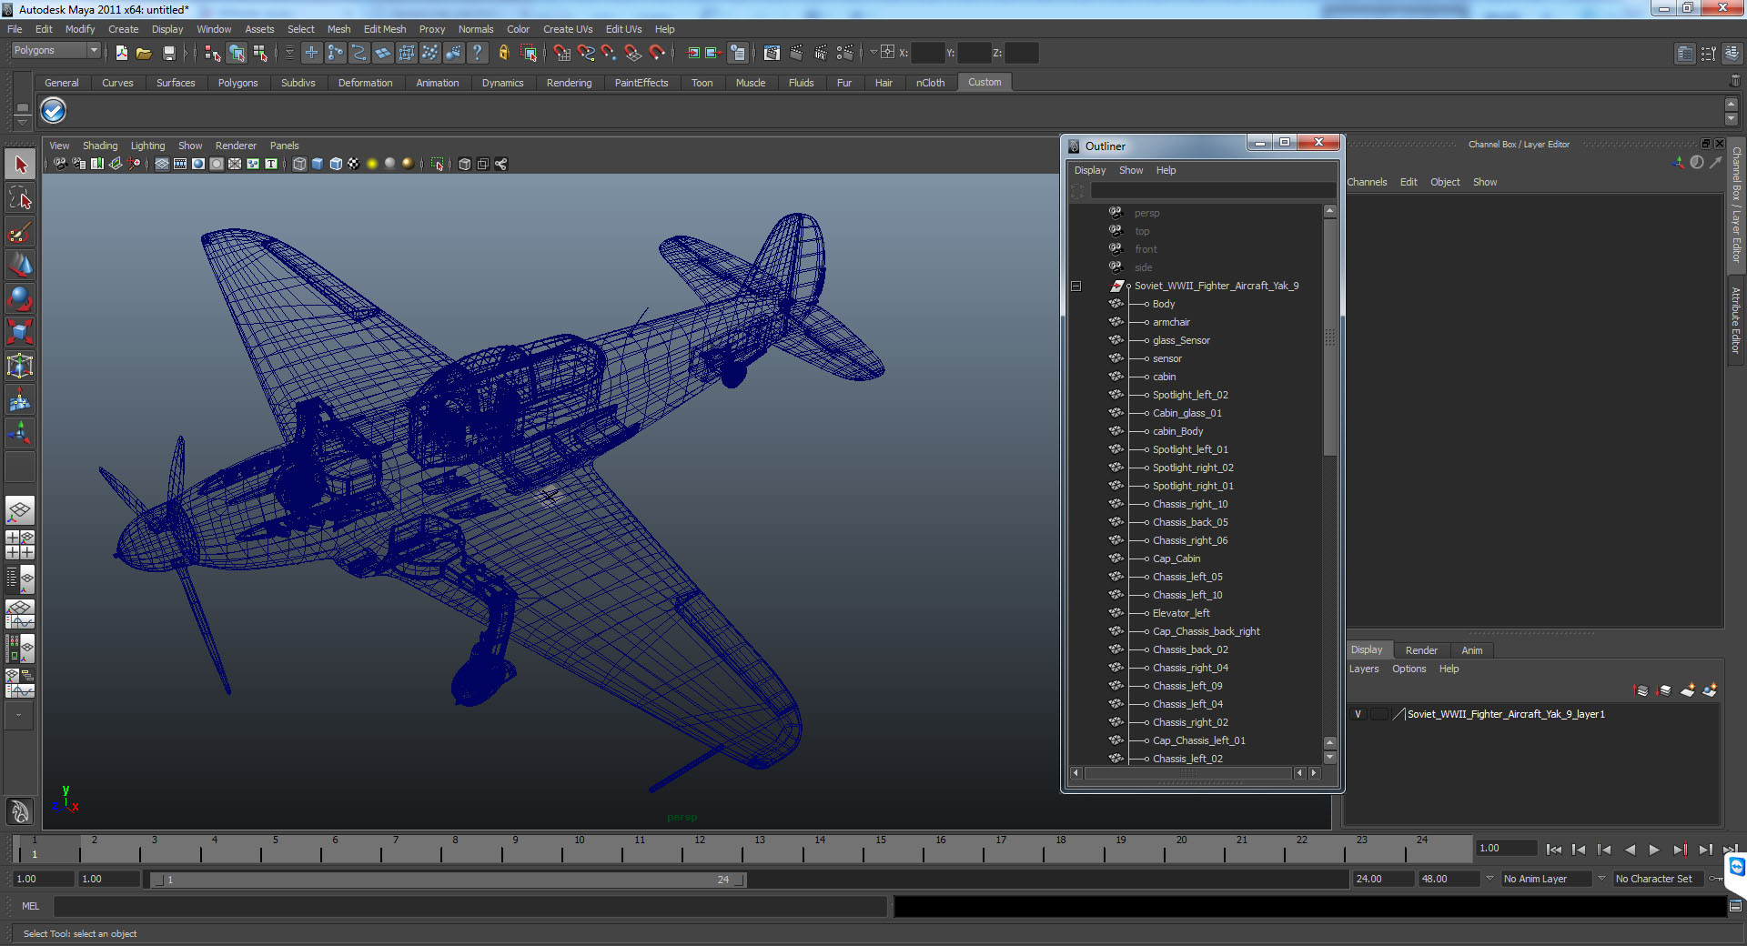Switch to the Rendering shelf tab

[x=569, y=83]
